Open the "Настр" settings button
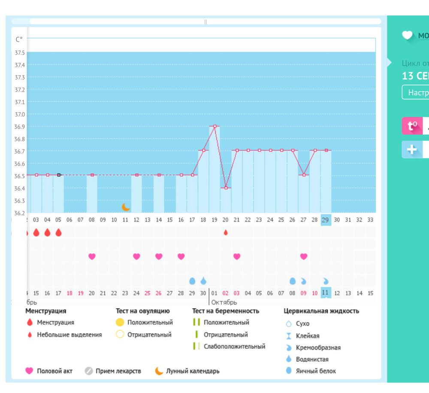Screen dimensions: 429x393 click(x=415, y=92)
